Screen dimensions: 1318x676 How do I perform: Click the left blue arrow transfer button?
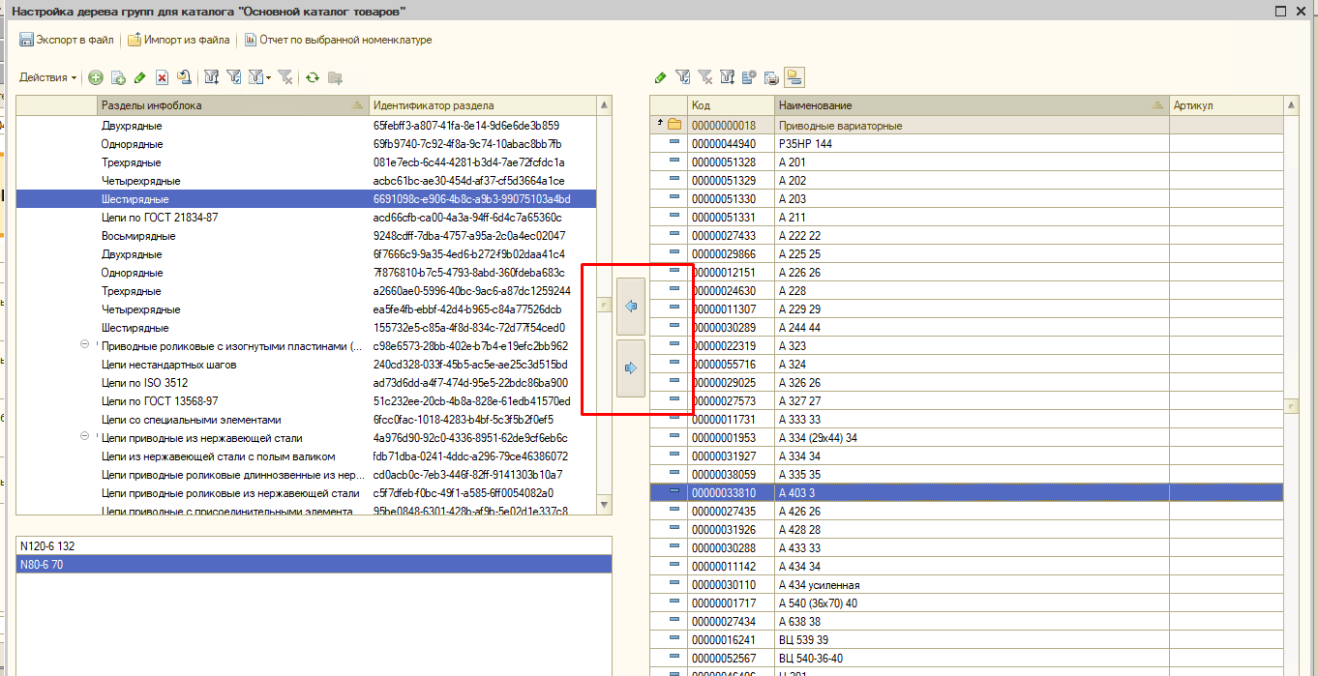pos(631,306)
